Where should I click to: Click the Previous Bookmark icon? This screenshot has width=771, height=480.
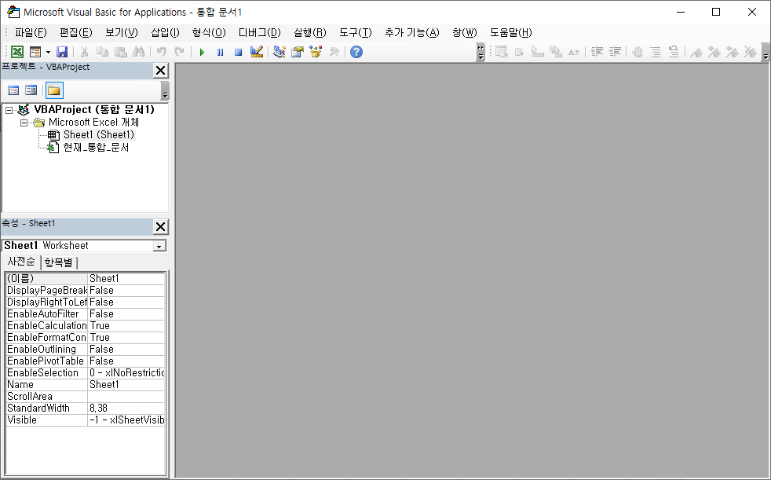click(733, 52)
